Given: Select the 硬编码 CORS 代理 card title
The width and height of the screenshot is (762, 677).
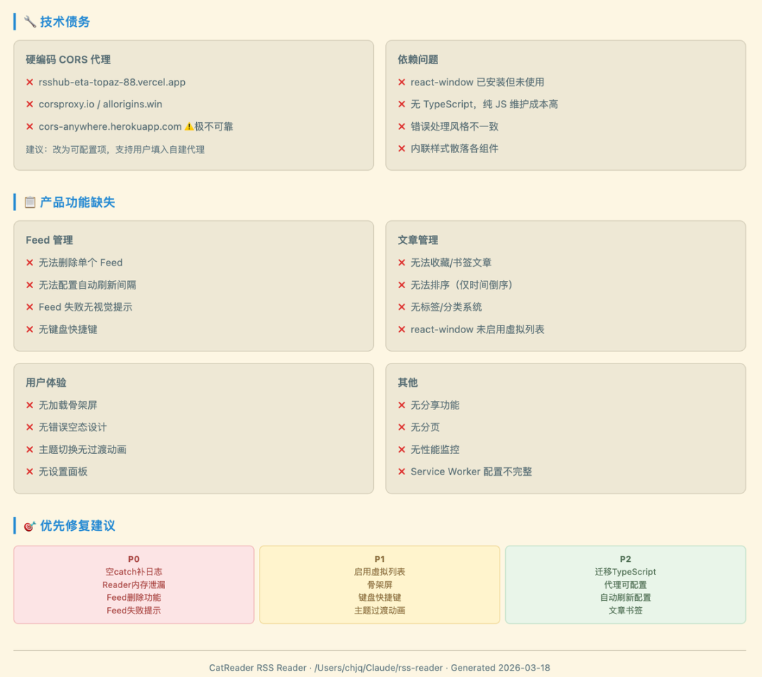Looking at the screenshot, I should pos(68,60).
